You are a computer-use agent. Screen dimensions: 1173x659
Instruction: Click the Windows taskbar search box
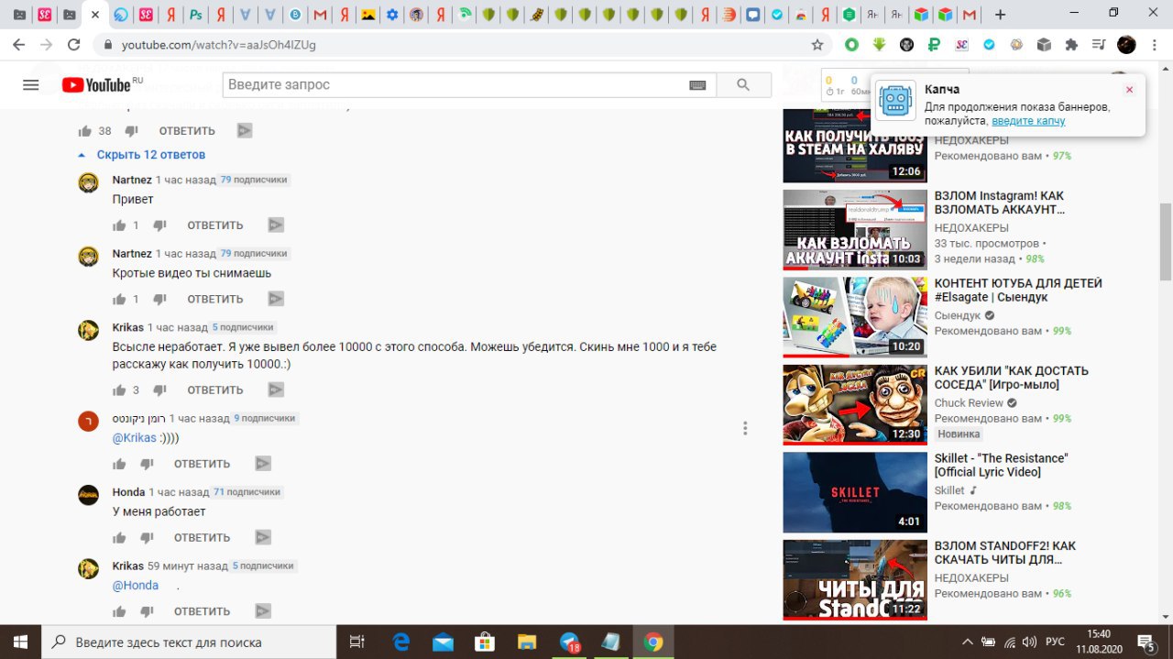point(190,642)
